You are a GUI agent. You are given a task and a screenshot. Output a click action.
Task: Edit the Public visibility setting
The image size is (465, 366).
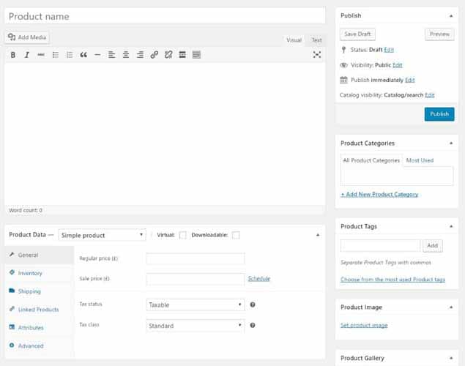(x=398, y=65)
